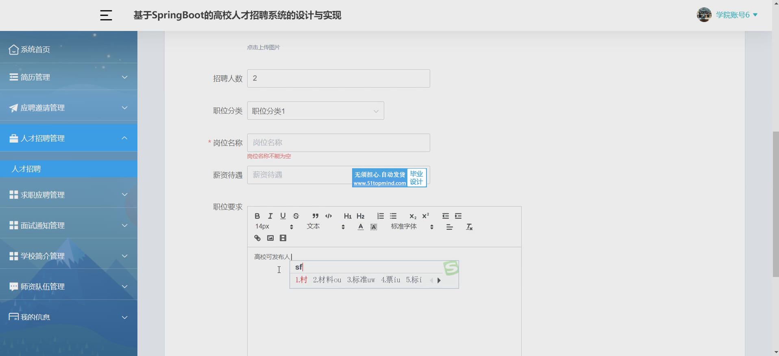Choose IME candidate 2.材料
Image resolution: width=779 pixels, height=356 pixels.
[327, 280]
